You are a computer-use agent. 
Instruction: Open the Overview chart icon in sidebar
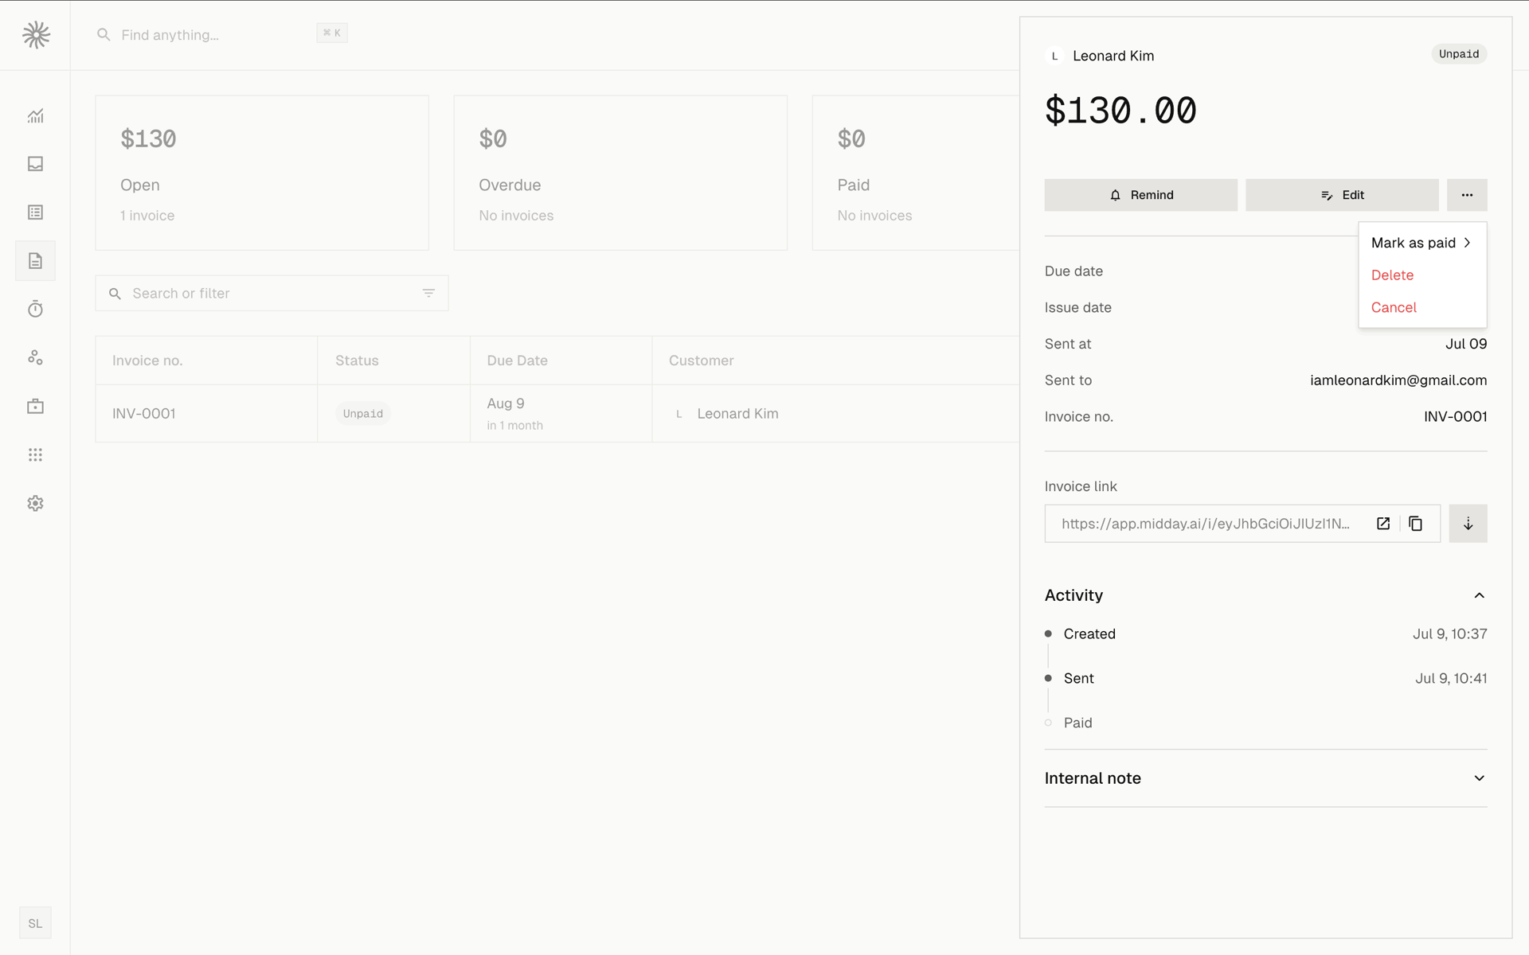click(x=35, y=116)
